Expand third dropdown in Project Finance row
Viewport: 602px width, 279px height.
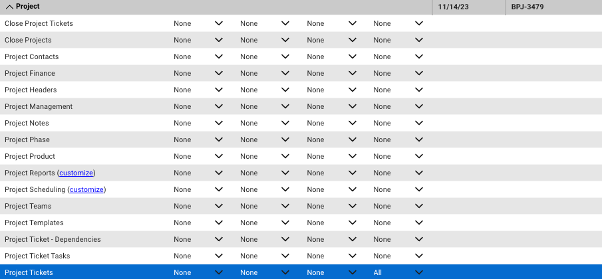(331, 73)
